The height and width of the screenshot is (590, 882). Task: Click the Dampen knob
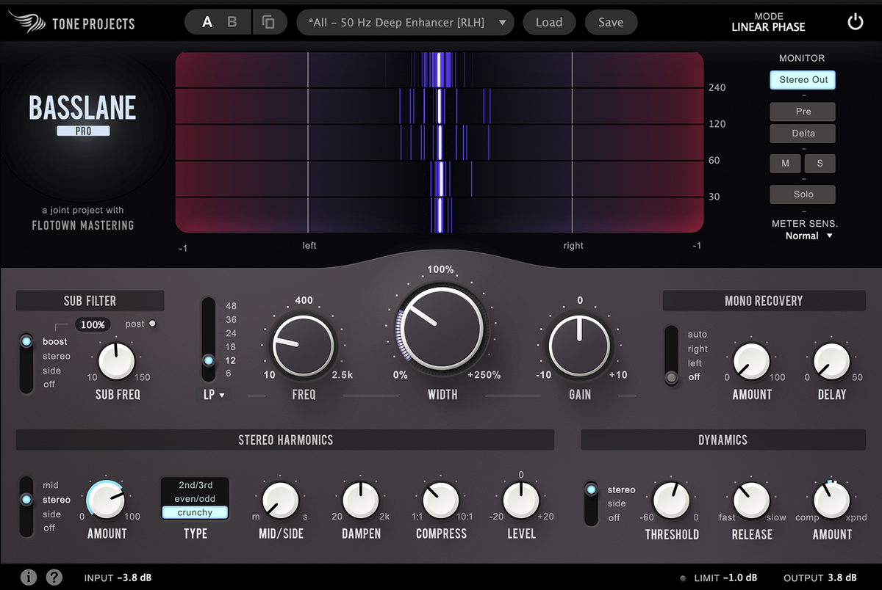coord(361,500)
